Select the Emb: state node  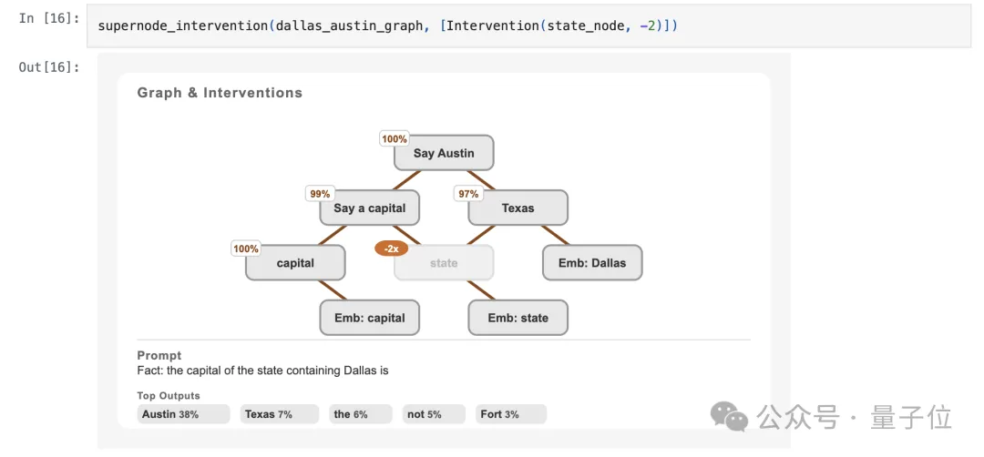tap(518, 318)
